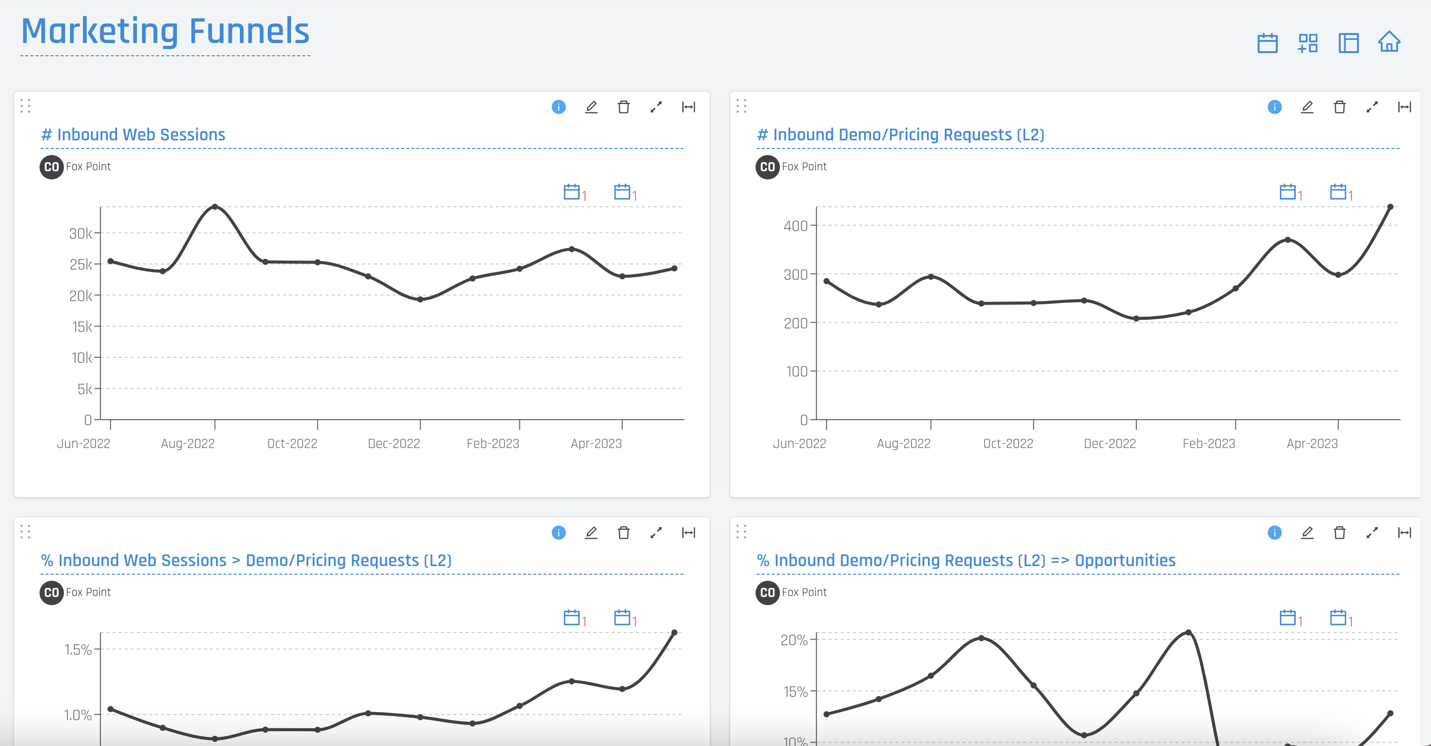The height and width of the screenshot is (746, 1431).
Task: Edit the Web Sessions > Demo/Pricing Requests chart
Action: click(591, 532)
